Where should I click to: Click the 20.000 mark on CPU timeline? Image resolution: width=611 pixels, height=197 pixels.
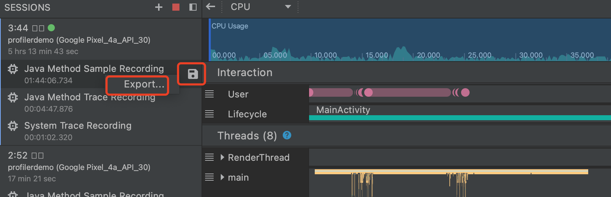pos(428,55)
